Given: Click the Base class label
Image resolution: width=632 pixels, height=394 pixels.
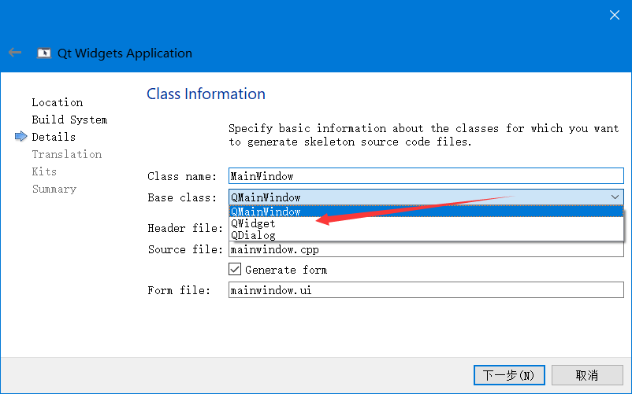Looking at the screenshot, I should [182, 197].
